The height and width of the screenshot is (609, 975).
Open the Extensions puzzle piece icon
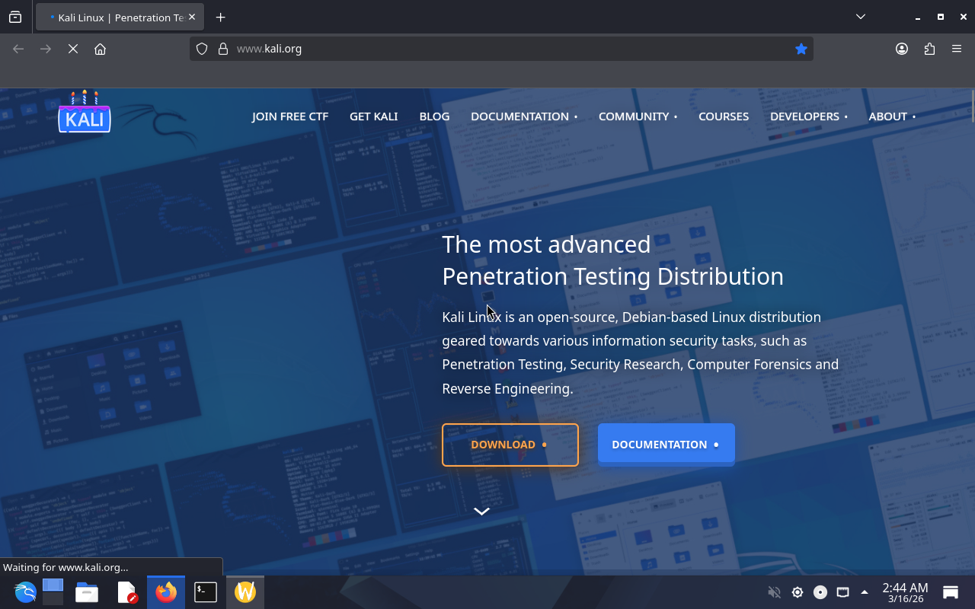[x=929, y=49]
